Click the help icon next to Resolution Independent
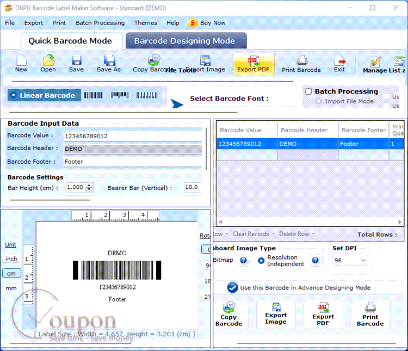Image resolution: width=408 pixels, height=351 pixels. pyautogui.click(x=315, y=260)
